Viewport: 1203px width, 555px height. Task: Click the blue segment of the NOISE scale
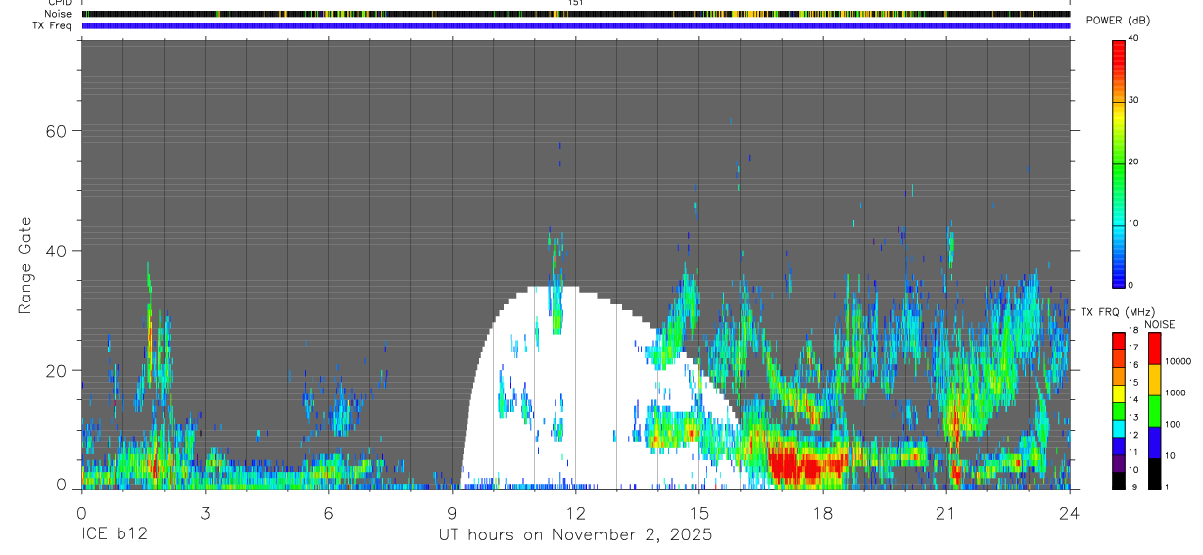pos(1154,442)
